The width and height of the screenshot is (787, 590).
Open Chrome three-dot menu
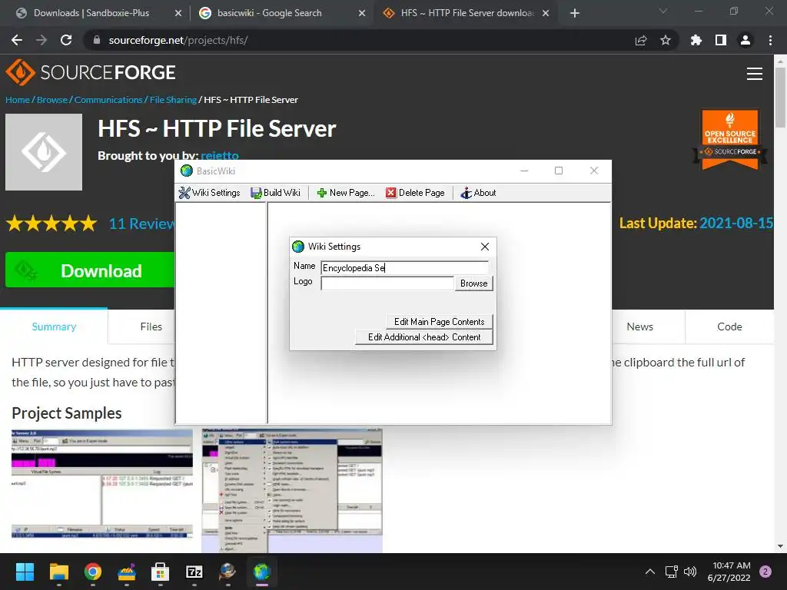pos(770,40)
